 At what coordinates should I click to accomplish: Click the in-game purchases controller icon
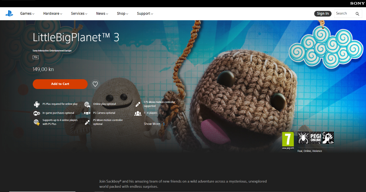click(x=37, y=113)
